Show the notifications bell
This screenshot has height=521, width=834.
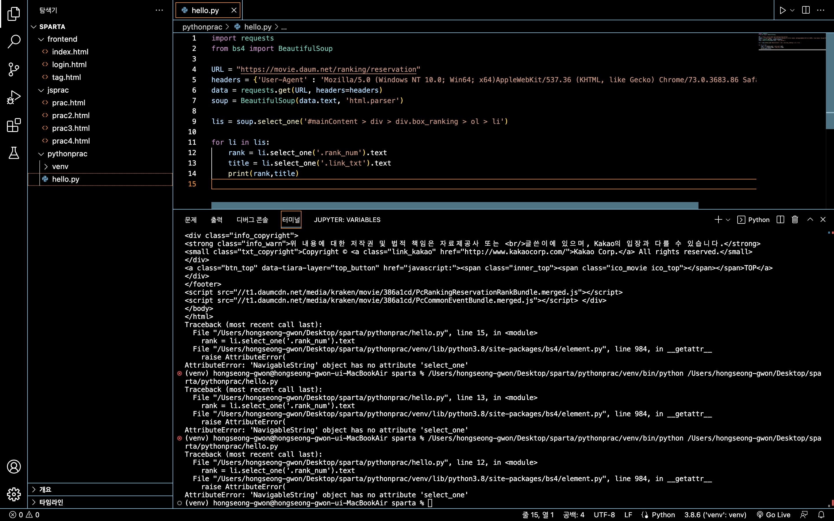coord(821,515)
